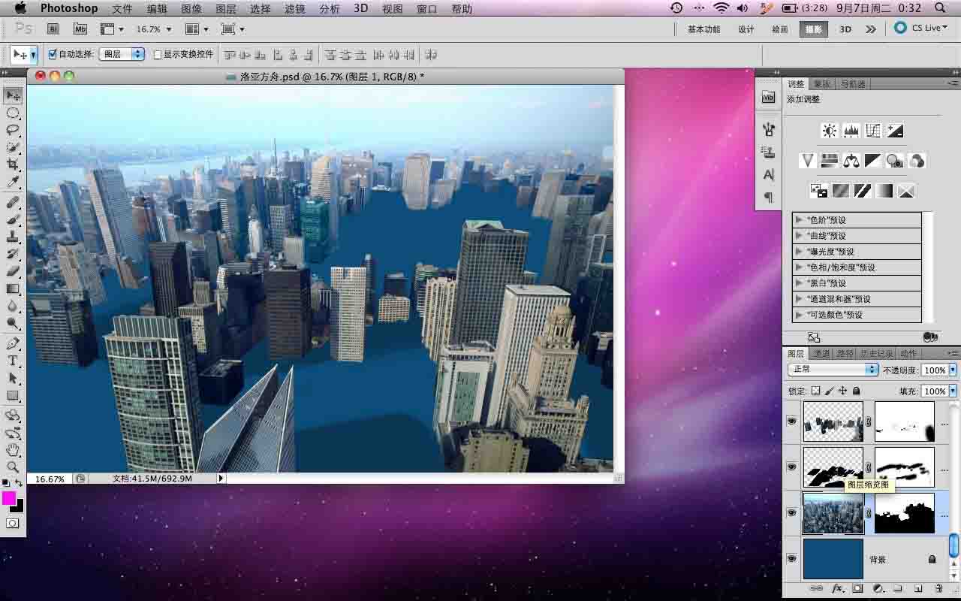Select the Brush tool
Screen dimensions: 961x601
pos(13,219)
